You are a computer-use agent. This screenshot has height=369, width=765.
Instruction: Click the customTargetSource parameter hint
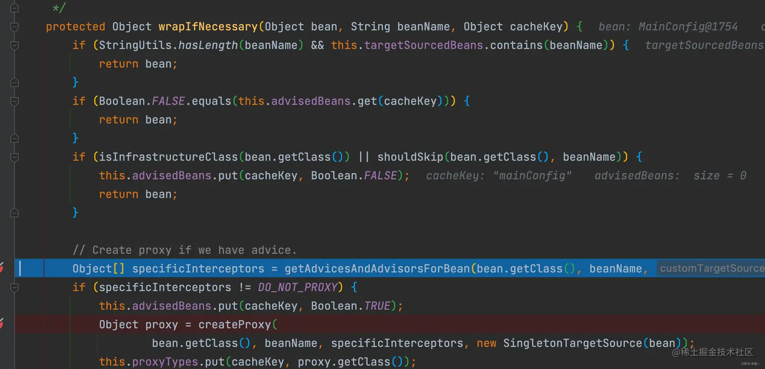(711, 268)
